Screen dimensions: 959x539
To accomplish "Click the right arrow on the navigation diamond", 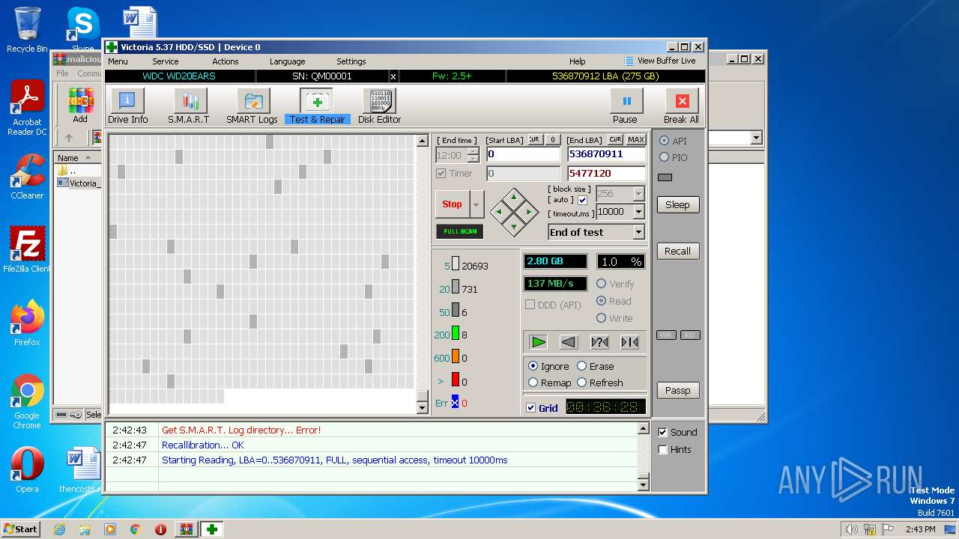I will pyautogui.click(x=529, y=213).
